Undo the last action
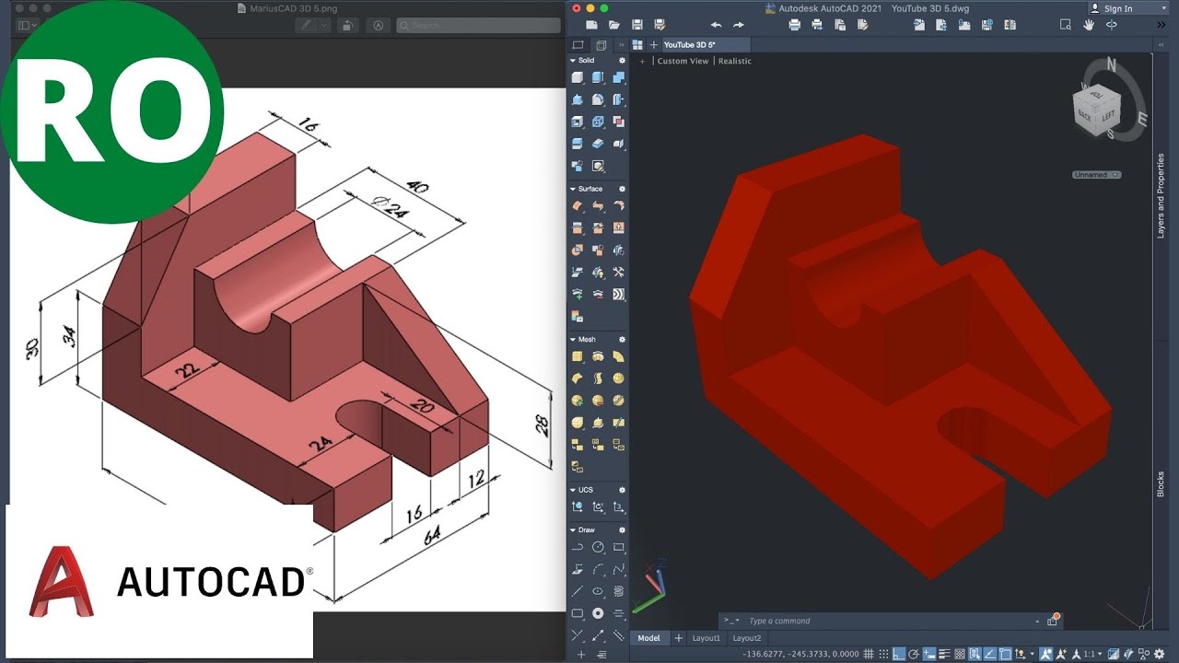This screenshot has height=663, width=1179. click(x=716, y=25)
